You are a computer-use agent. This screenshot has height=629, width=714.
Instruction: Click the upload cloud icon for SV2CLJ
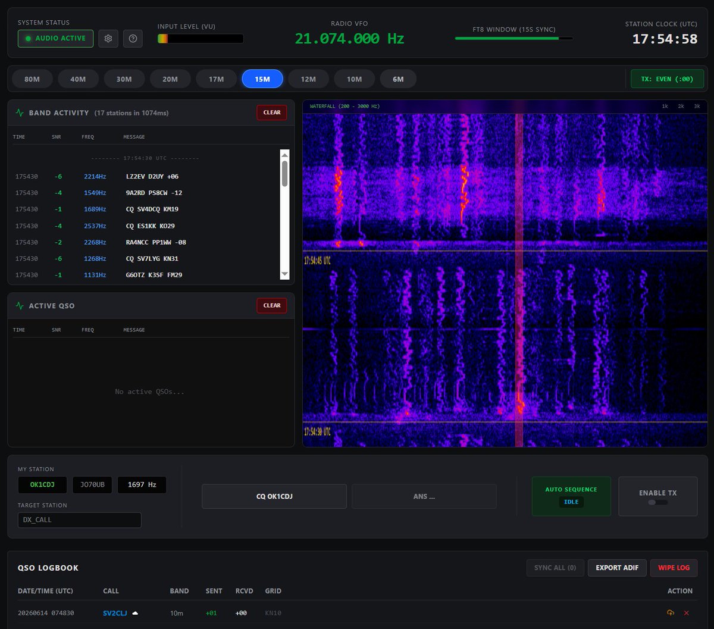pyautogui.click(x=671, y=613)
